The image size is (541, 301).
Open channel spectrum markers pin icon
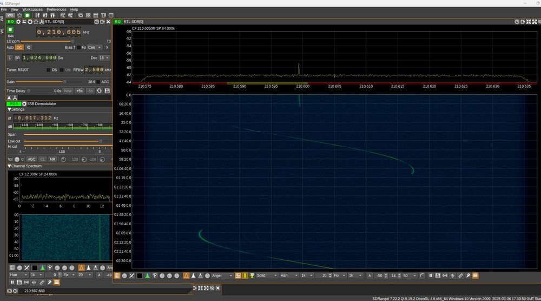click(x=49, y=282)
